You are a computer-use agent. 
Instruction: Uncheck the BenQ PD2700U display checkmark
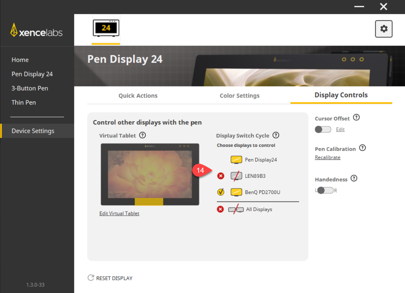tap(221, 192)
